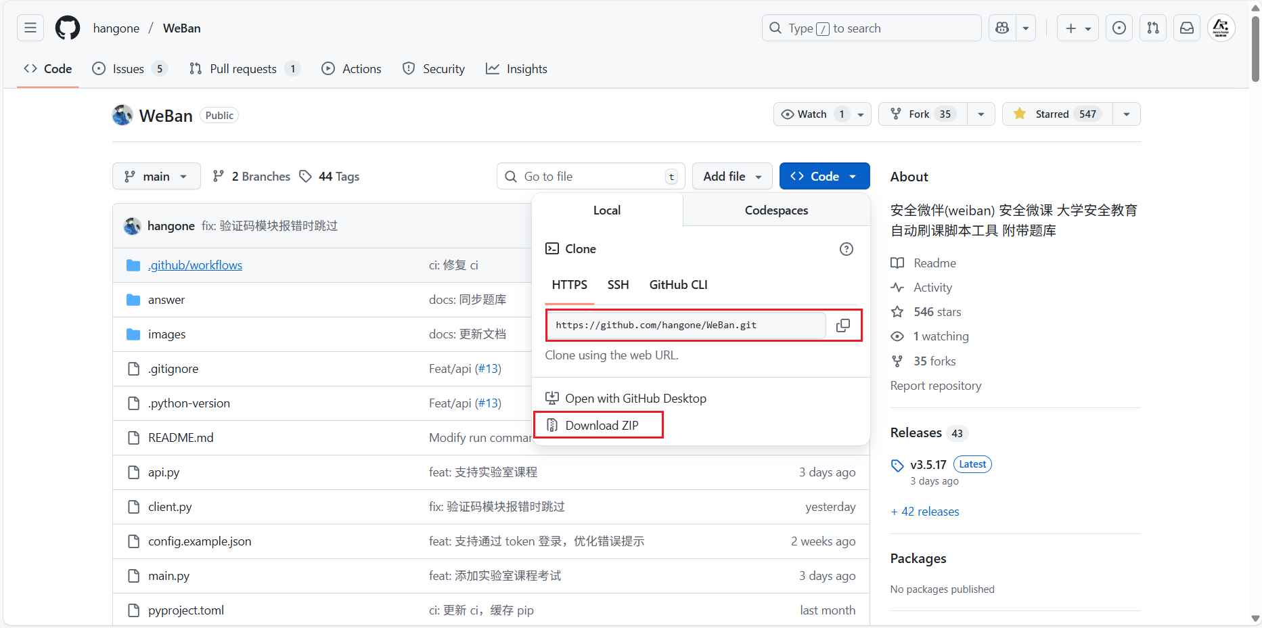Expand the Fork options dropdown arrow
The image size is (1262, 628).
[981, 114]
